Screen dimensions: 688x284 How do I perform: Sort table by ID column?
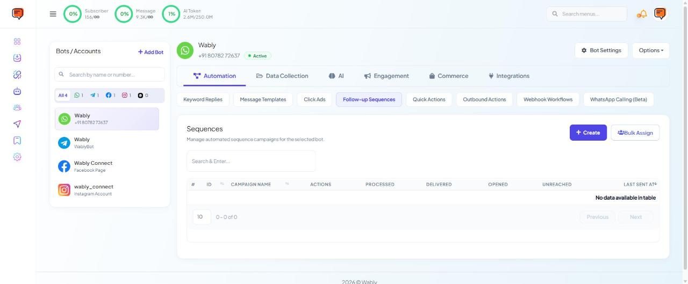pyautogui.click(x=209, y=184)
